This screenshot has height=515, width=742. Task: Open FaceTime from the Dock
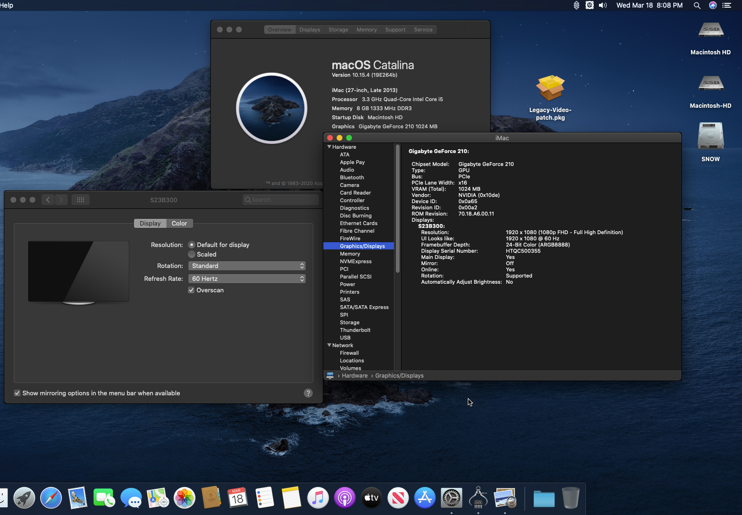[x=104, y=498]
